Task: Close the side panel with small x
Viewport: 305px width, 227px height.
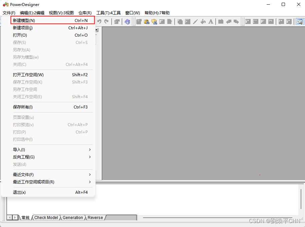Action: tap(97, 30)
